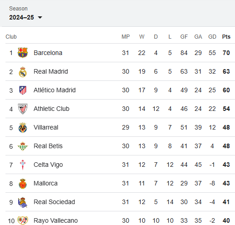
Task: Click the Celta Vigo crest icon
Action: [x=23, y=165]
